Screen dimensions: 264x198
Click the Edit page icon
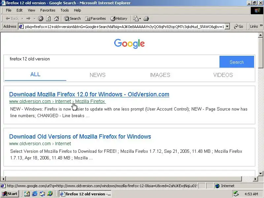[136, 18]
